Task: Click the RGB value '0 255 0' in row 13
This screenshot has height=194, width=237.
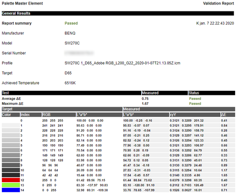Action: tap(49, 185)
